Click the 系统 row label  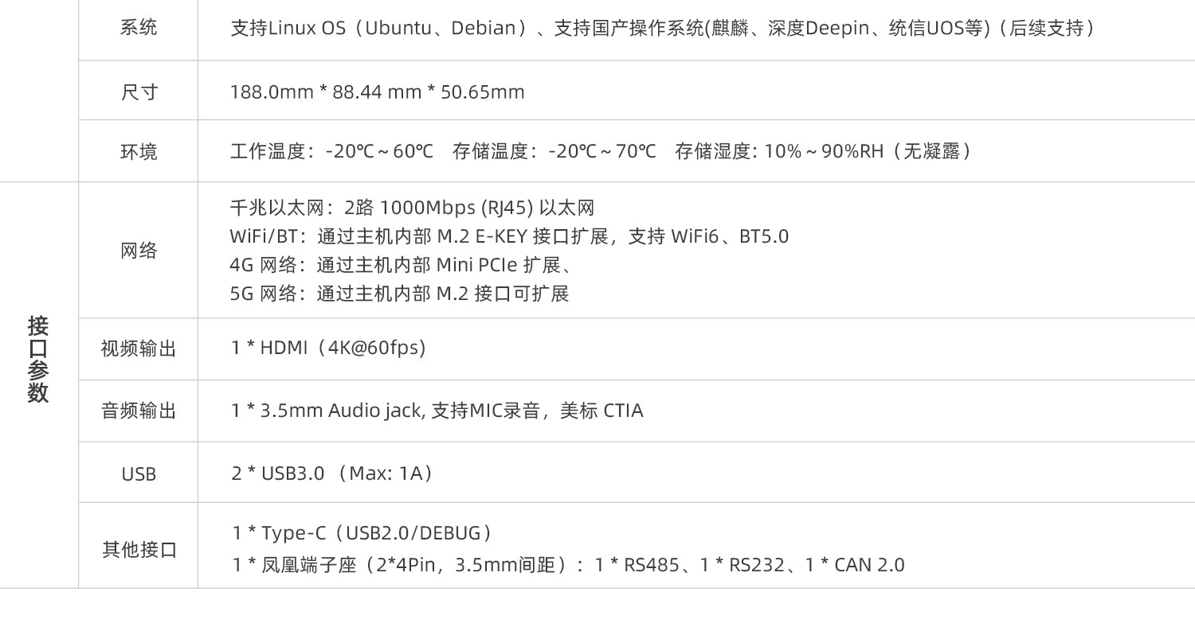pos(139,28)
